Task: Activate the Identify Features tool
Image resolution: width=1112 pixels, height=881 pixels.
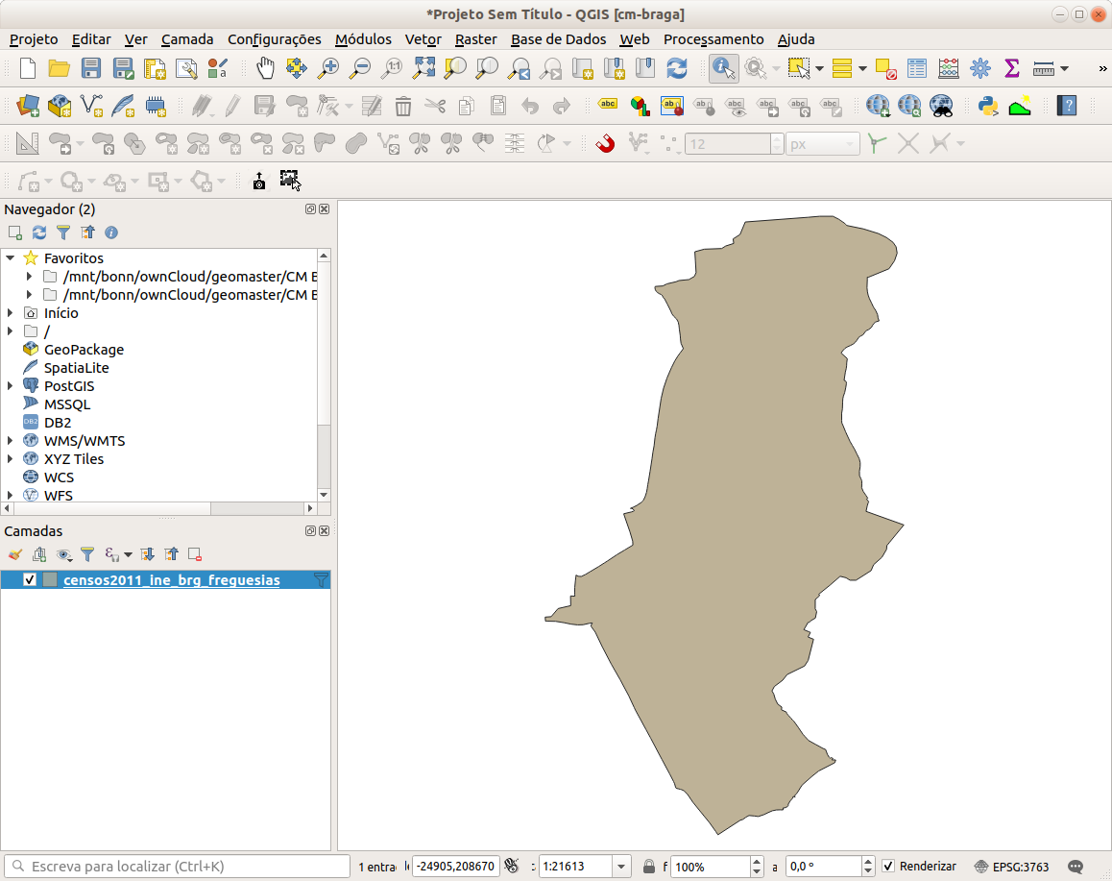Action: click(x=724, y=68)
